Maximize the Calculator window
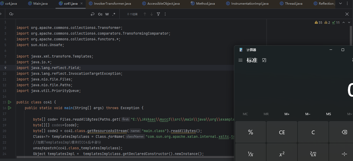The width and height of the screenshot is (353, 161). point(343,50)
